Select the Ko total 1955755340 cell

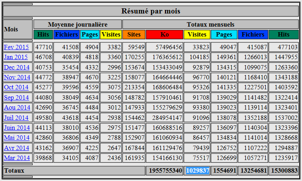[165, 170]
